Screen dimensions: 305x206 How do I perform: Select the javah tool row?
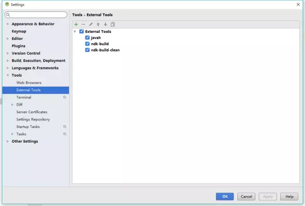pos(96,38)
